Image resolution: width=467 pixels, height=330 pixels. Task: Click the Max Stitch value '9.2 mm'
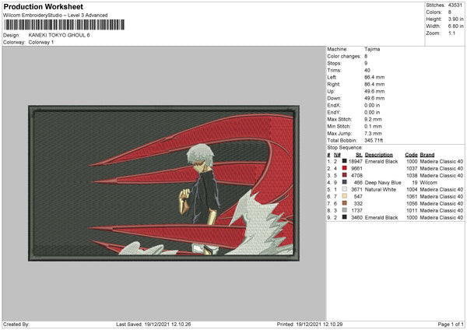(373, 119)
